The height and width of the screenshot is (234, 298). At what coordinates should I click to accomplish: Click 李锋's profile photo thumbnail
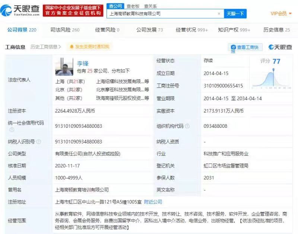pos(64,67)
